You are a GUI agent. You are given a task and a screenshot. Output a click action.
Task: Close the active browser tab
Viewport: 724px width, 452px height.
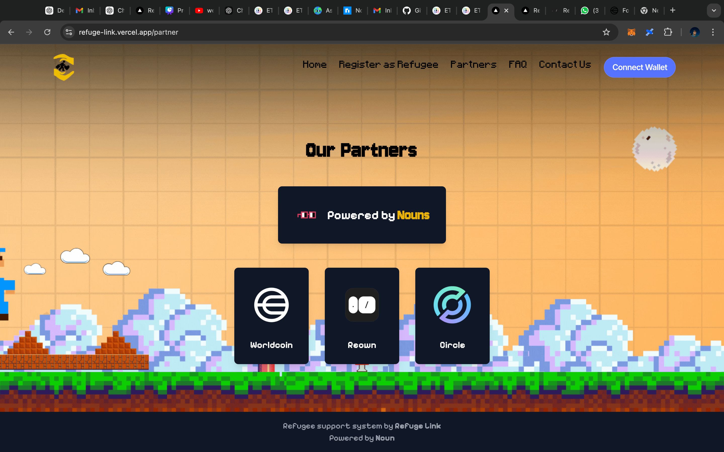click(506, 11)
